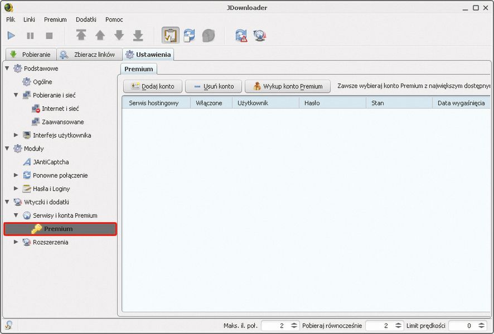Click reconnect icon with warning sign
Viewport: 494px width, 334px height.
click(x=241, y=36)
